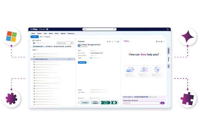Click the Word document icon beside the title
Image resolution: width=201 pixels, height=139 pixels.
80,46
